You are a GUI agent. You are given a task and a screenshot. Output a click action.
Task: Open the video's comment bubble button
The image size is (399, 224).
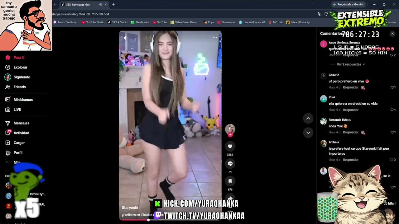(230, 164)
